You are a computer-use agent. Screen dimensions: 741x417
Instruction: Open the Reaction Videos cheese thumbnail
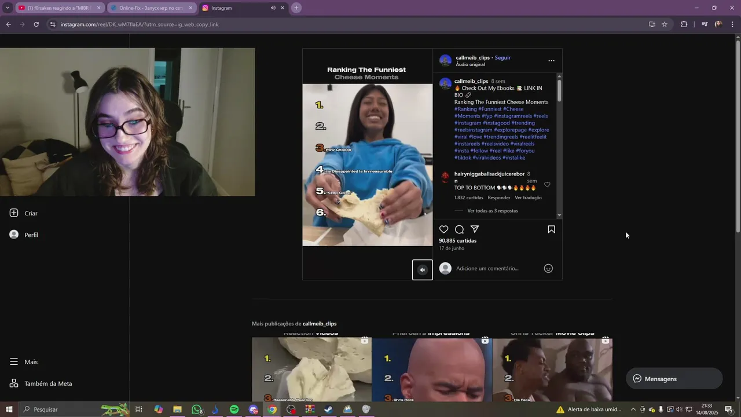311,368
